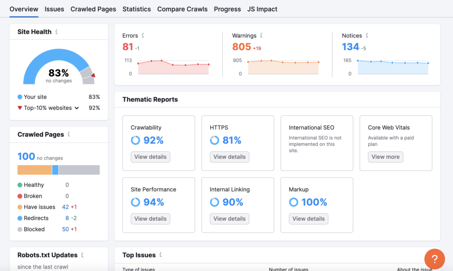Click the green Healthy legend dot
This screenshot has width=453, height=271.
[x=19, y=185]
